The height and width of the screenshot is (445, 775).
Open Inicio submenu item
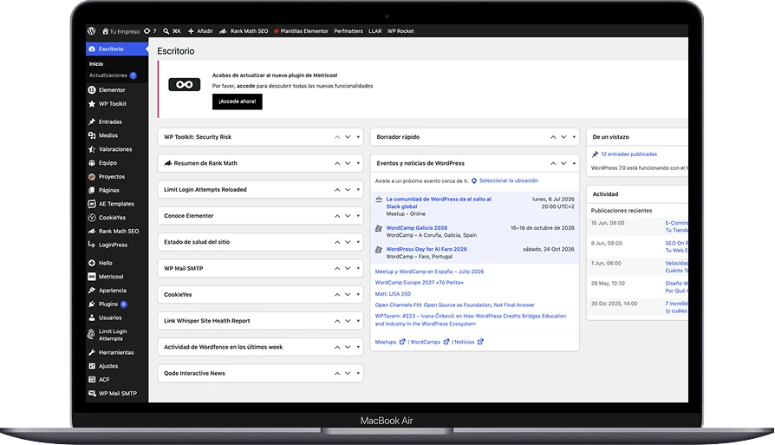point(96,64)
